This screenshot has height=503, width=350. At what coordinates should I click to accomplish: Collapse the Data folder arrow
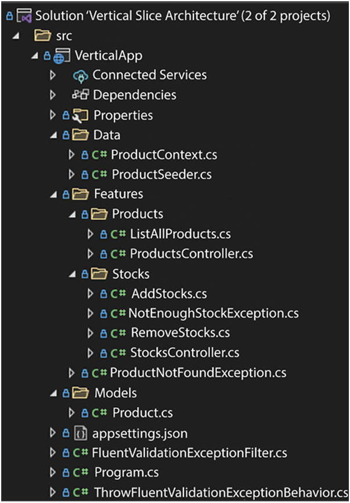tap(53, 135)
